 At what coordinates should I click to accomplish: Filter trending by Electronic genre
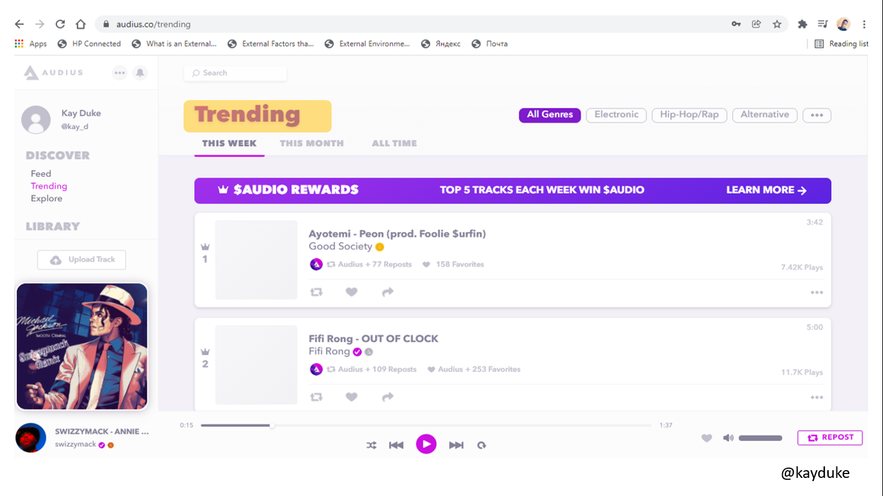click(x=617, y=115)
